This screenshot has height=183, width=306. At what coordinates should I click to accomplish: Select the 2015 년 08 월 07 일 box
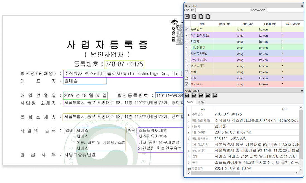point(85,95)
